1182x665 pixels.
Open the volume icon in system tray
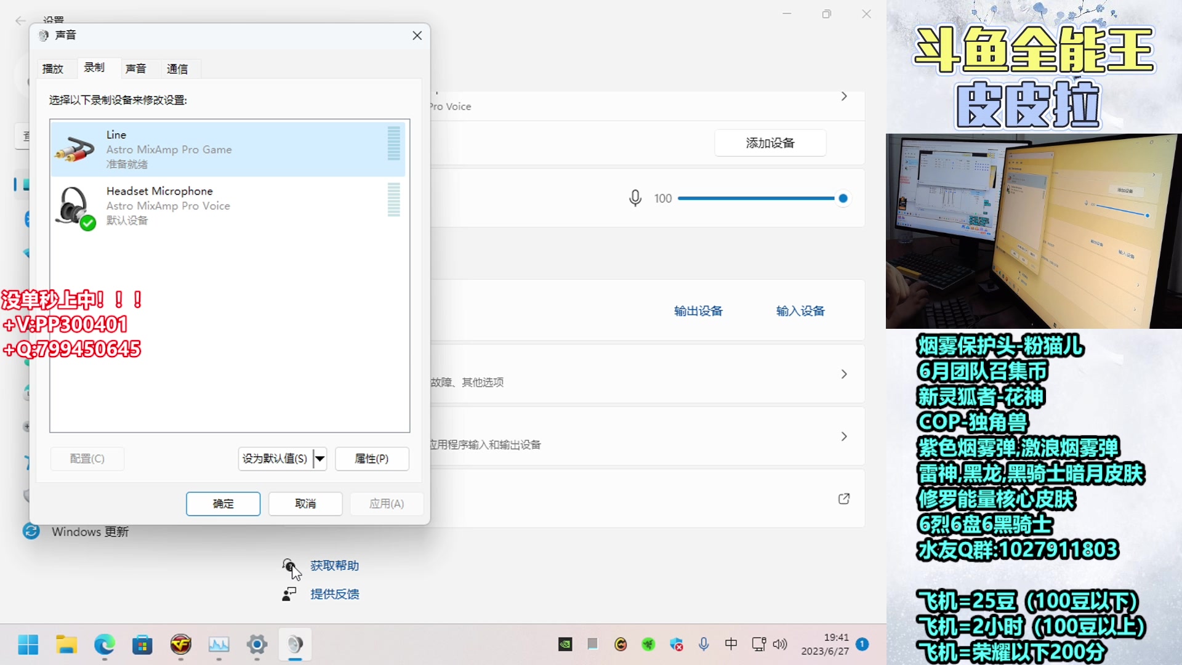click(780, 644)
